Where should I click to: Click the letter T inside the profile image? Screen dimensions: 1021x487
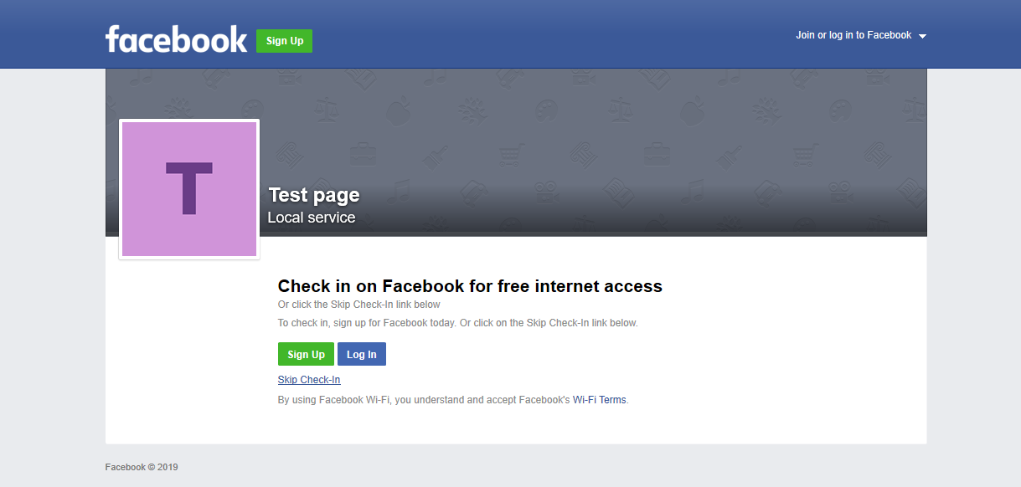[189, 188]
